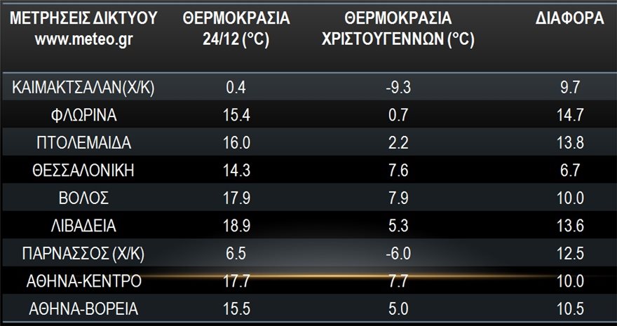The height and width of the screenshot is (326, 617).
Task: Click the www.meteo.gr website text
Action: [85, 38]
